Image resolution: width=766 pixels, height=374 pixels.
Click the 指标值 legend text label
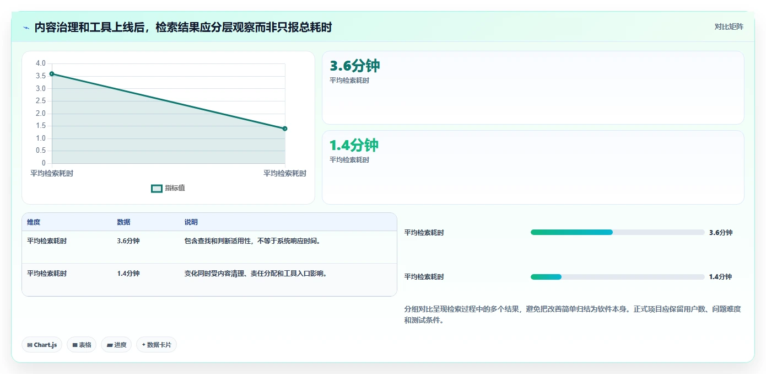pos(175,188)
